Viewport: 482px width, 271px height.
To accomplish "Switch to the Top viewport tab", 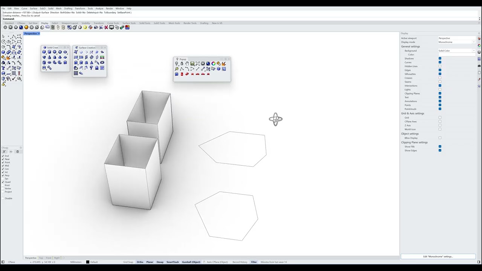I will click(x=41, y=258).
